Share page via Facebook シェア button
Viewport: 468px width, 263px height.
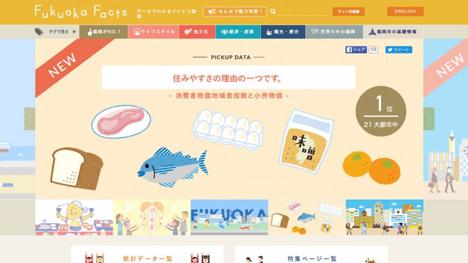point(356,49)
